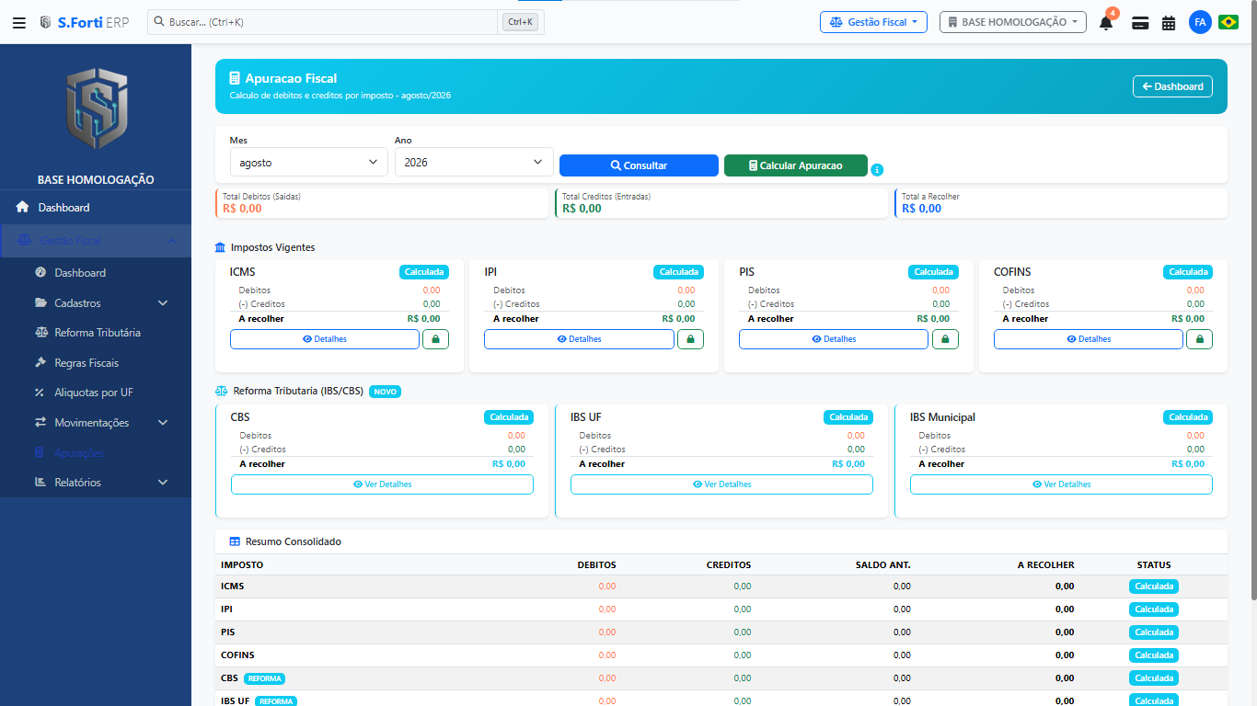
Task: Open the calendar icon in header
Action: (1169, 23)
